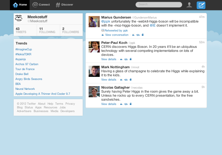Image resolution: width=222 pixels, height=155 pixels.
Task: Star Mark Nottingham's tweet as favorite
Action: point(131,80)
